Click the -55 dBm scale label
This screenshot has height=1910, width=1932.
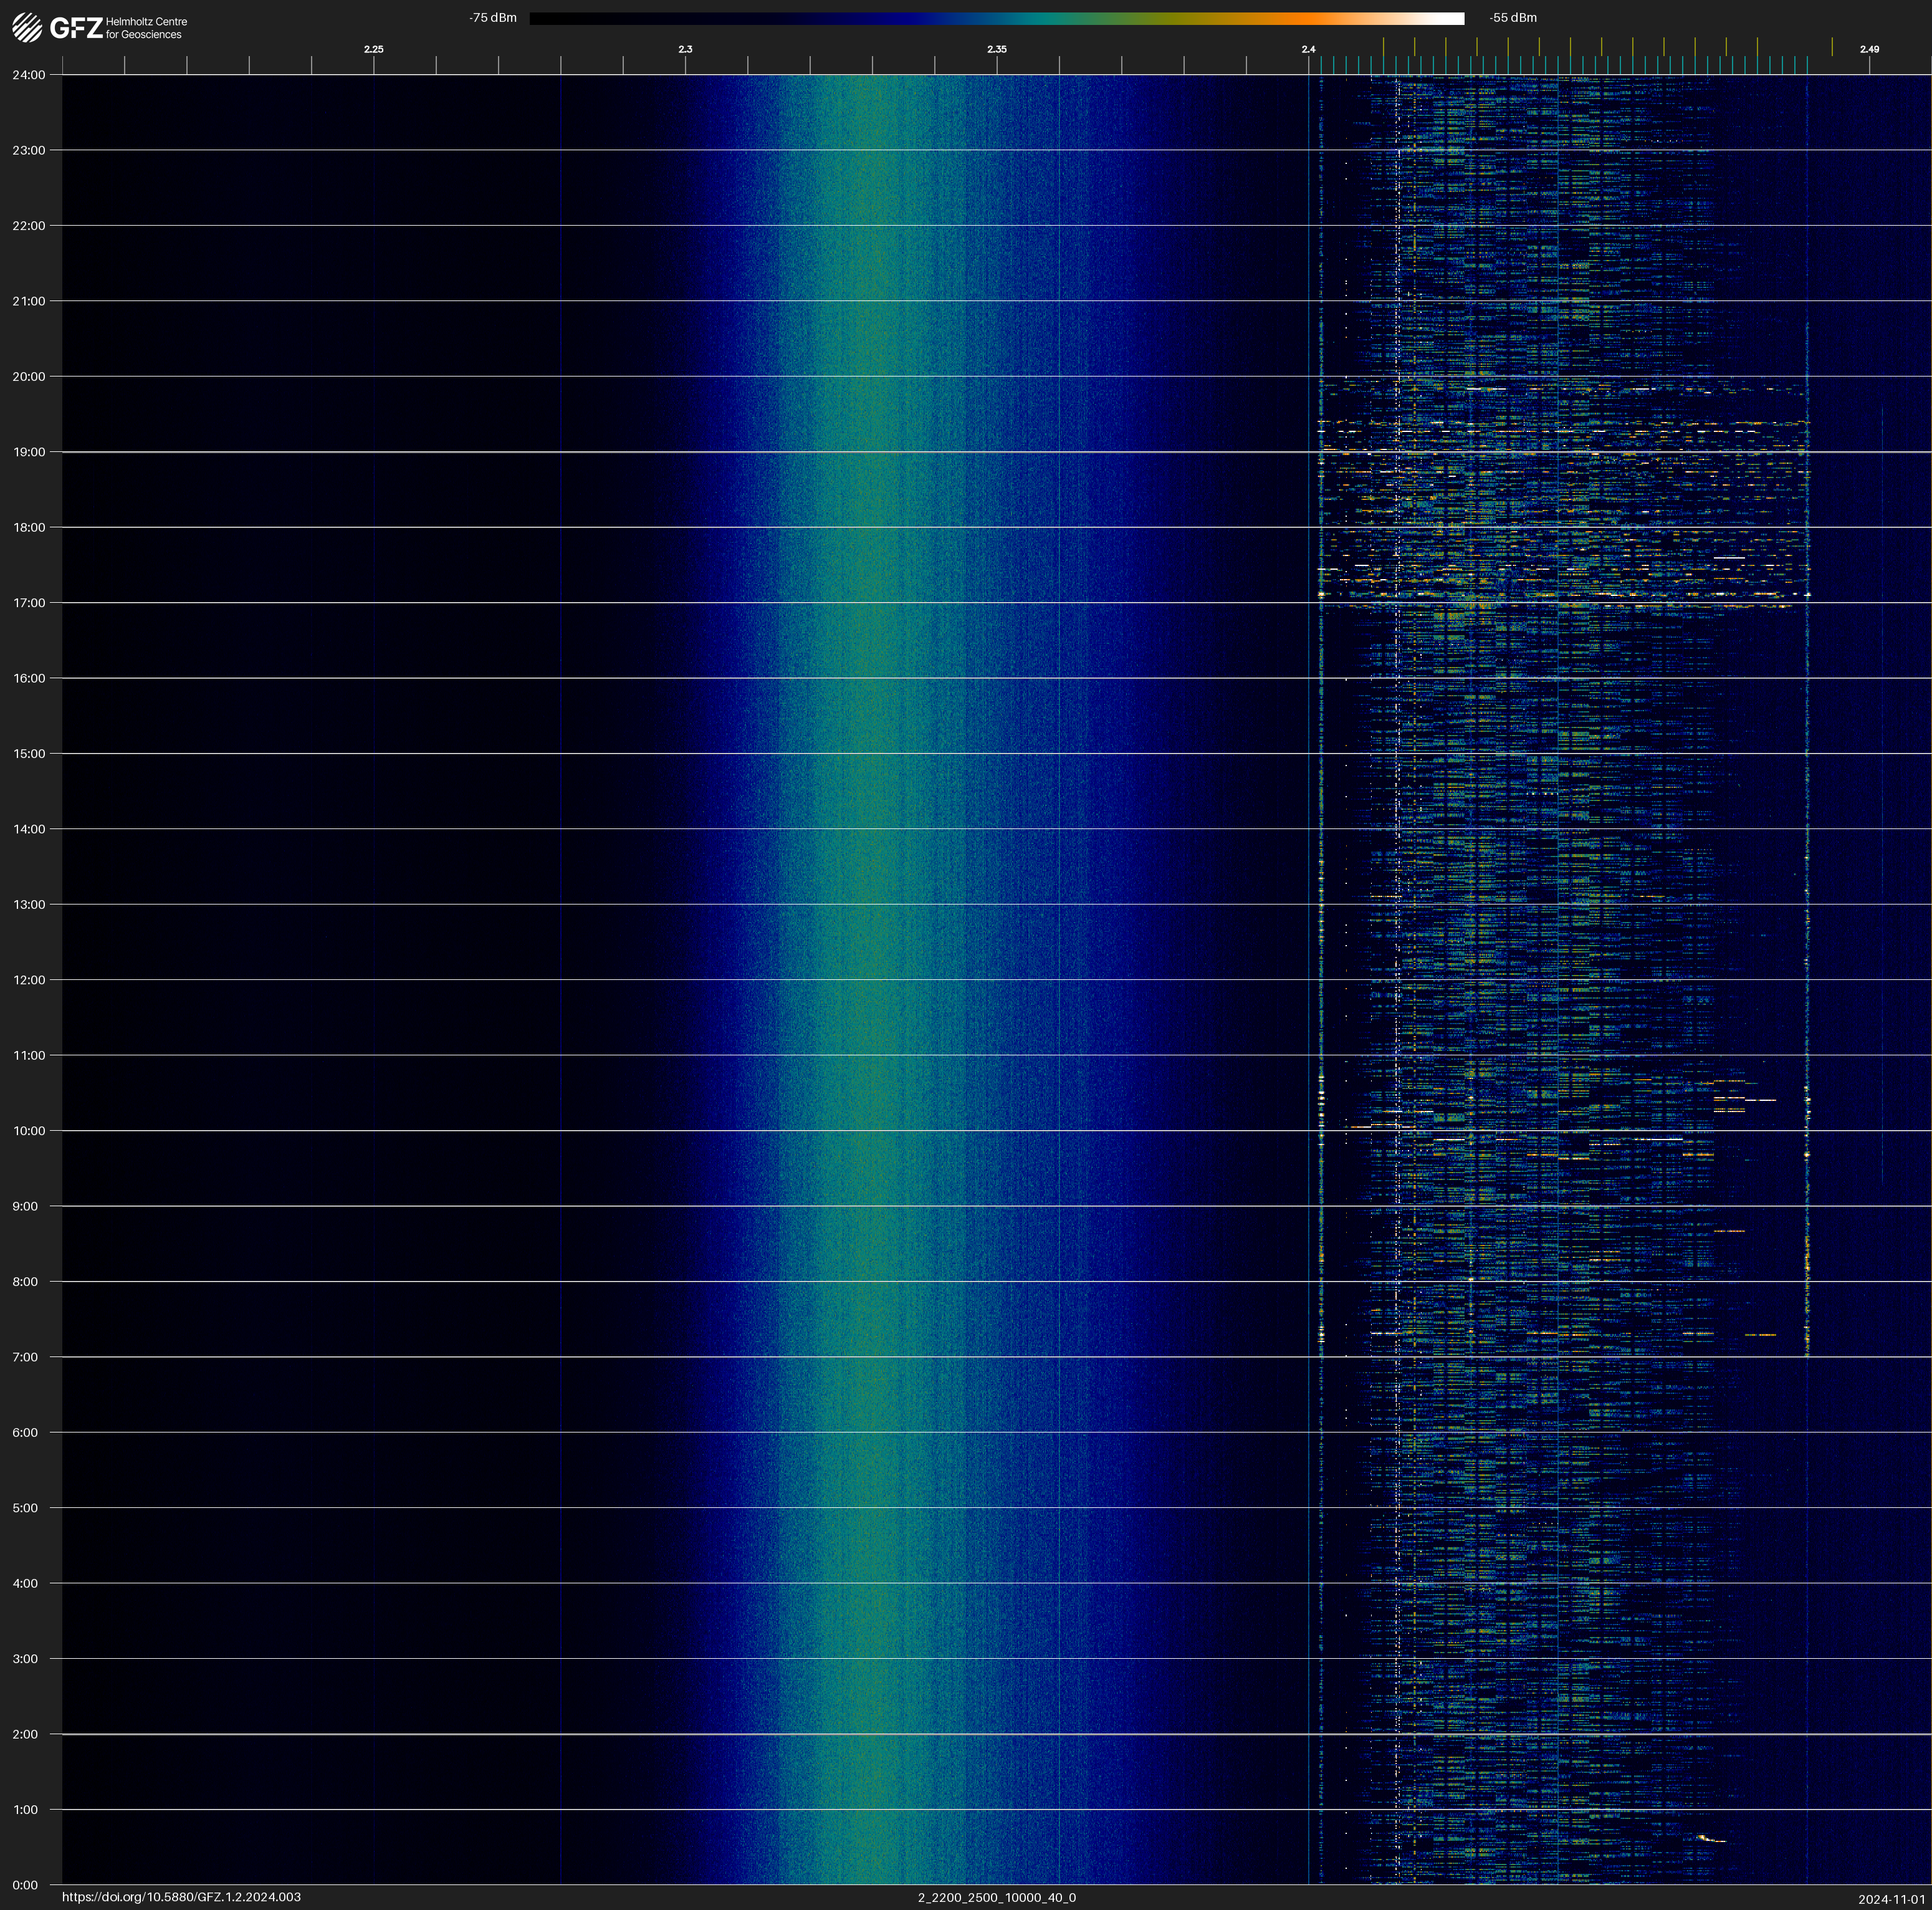[1513, 18]
